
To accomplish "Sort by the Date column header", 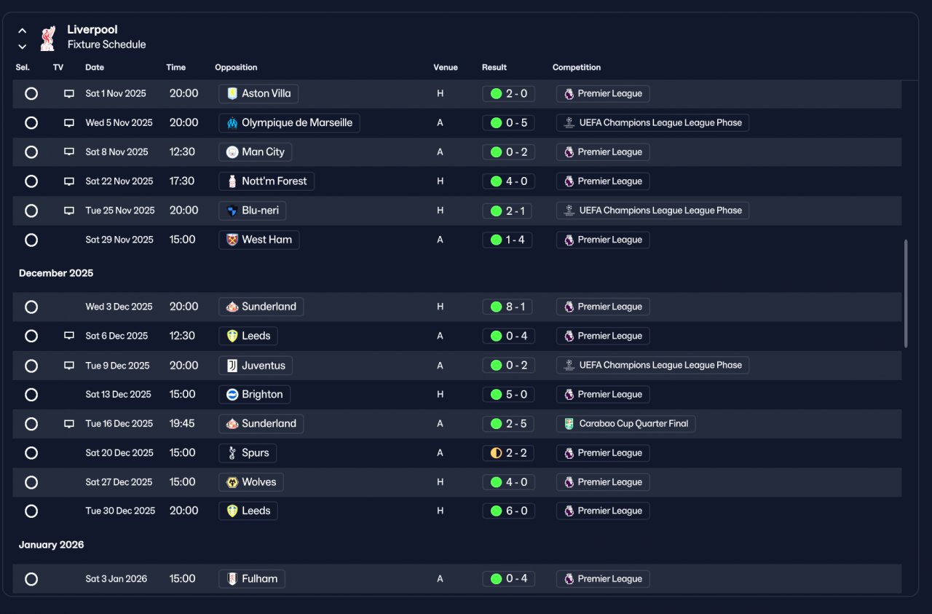I will [95, 67].
